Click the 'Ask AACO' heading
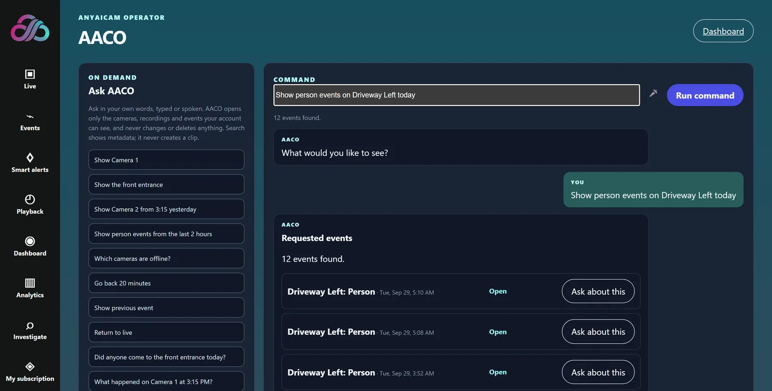772x391 pixels. tap(111, 91)
